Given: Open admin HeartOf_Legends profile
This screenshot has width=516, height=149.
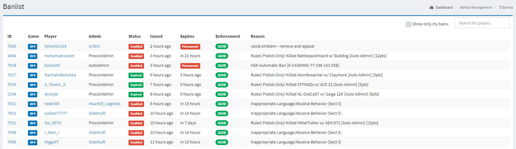Looking at the screenshot, I should click(105, 104).
